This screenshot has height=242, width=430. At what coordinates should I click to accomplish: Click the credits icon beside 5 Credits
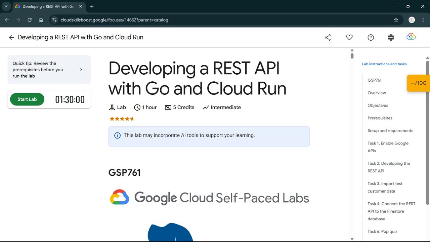tap(168, 108)
